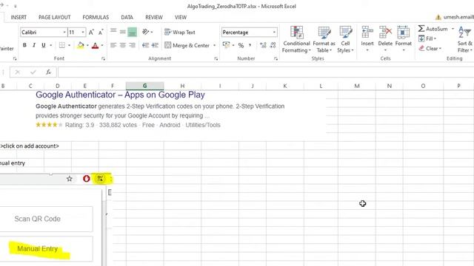Increase decimal places
This screenshot has width=474, height=266.
point(264,45)
